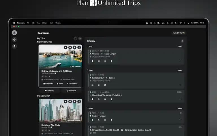Click the Apple menu logo
The image size is (217, 136).
14,23
